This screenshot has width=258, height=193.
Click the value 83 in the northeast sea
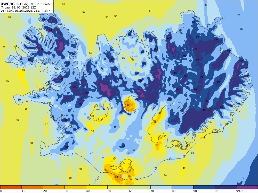click(x=205, y=5)
